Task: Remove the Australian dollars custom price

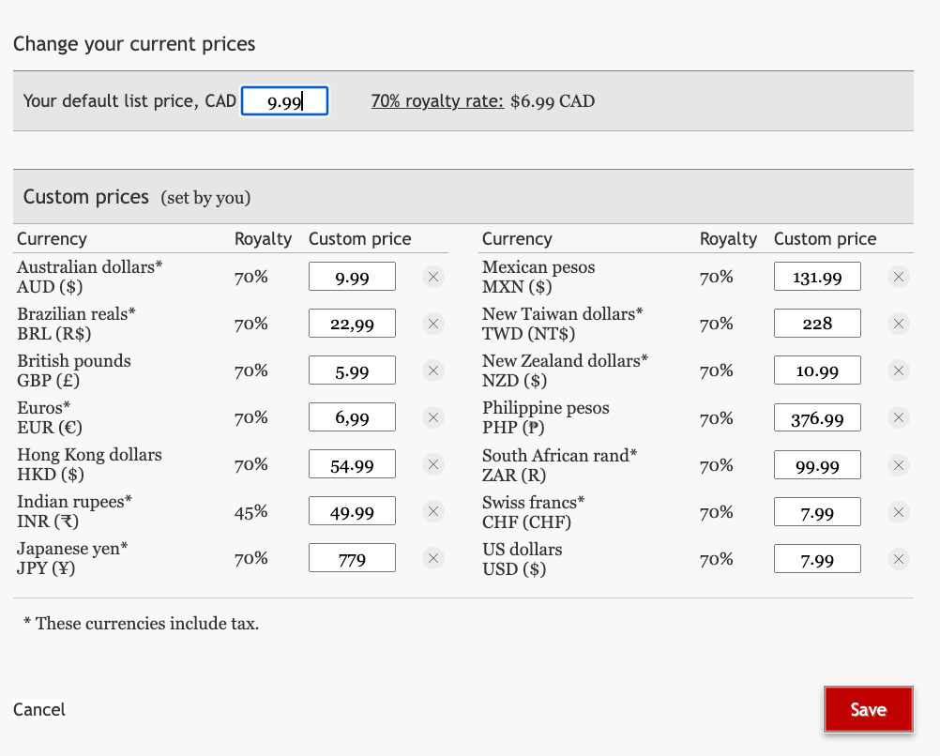Action: 432,277
